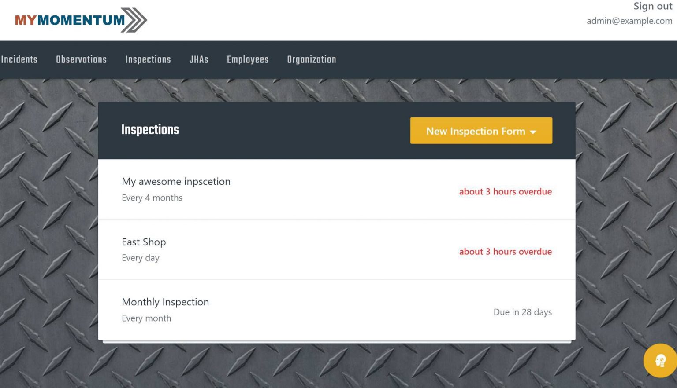Click the chevron arrows in MyMomentum logo
This screenshot has width=677, height=388.
tap(134, 20)
